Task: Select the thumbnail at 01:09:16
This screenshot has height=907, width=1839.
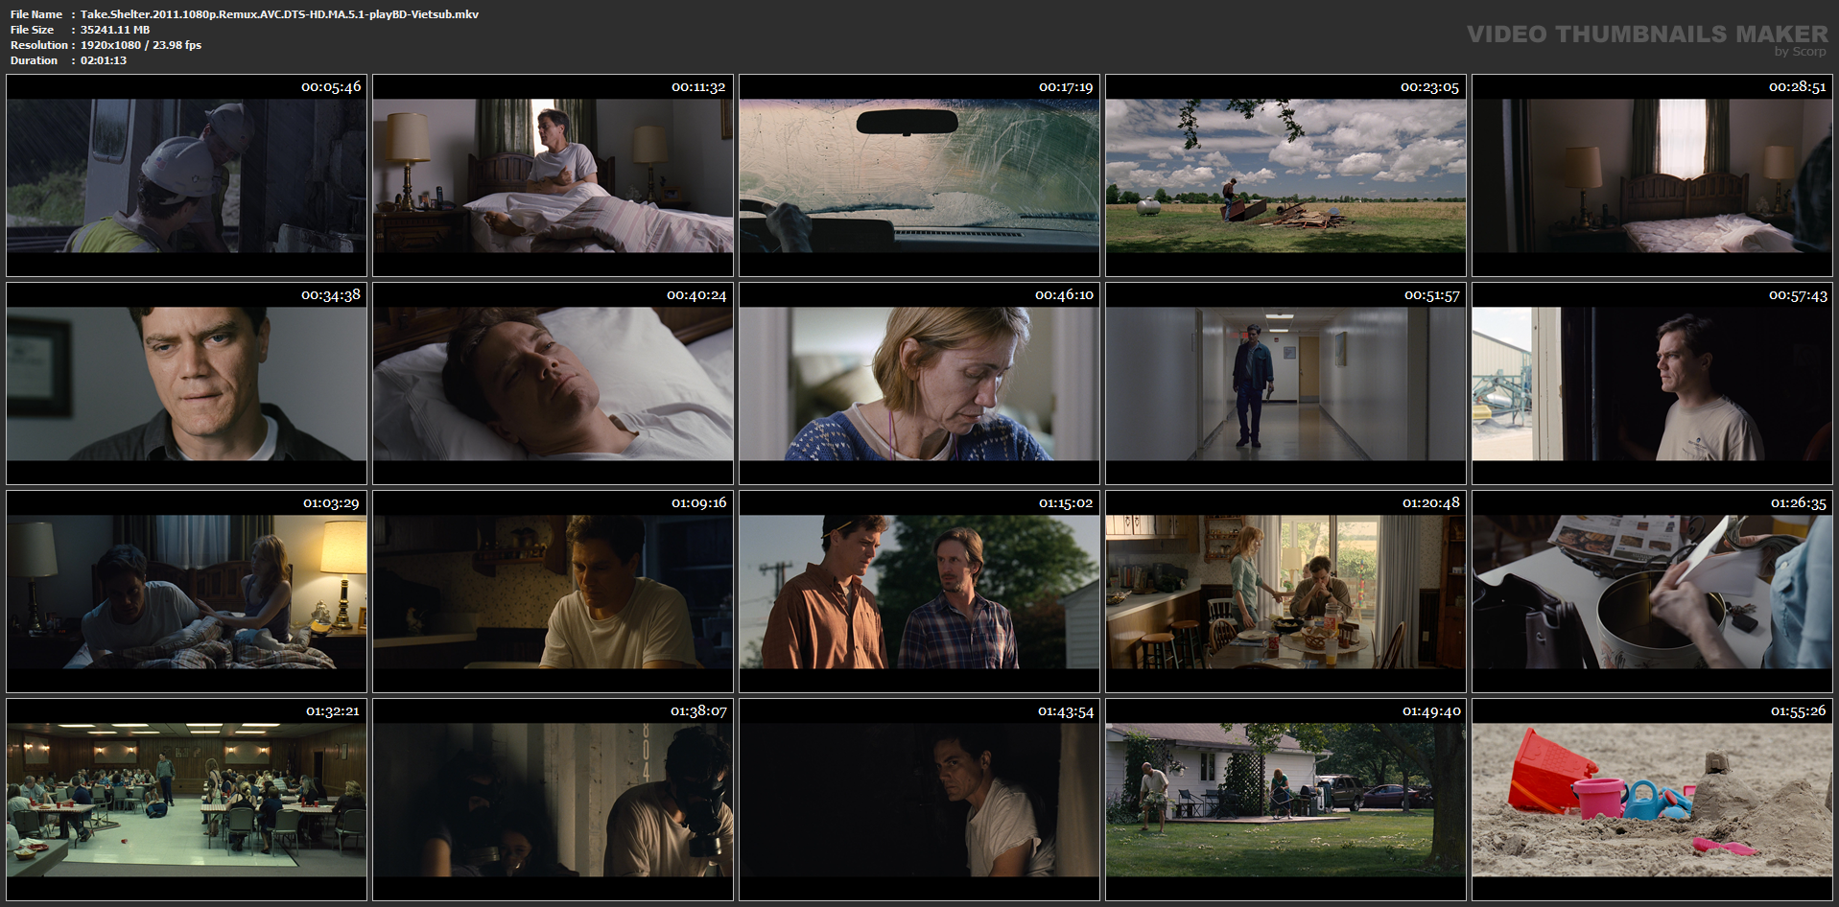Action: 553,592
